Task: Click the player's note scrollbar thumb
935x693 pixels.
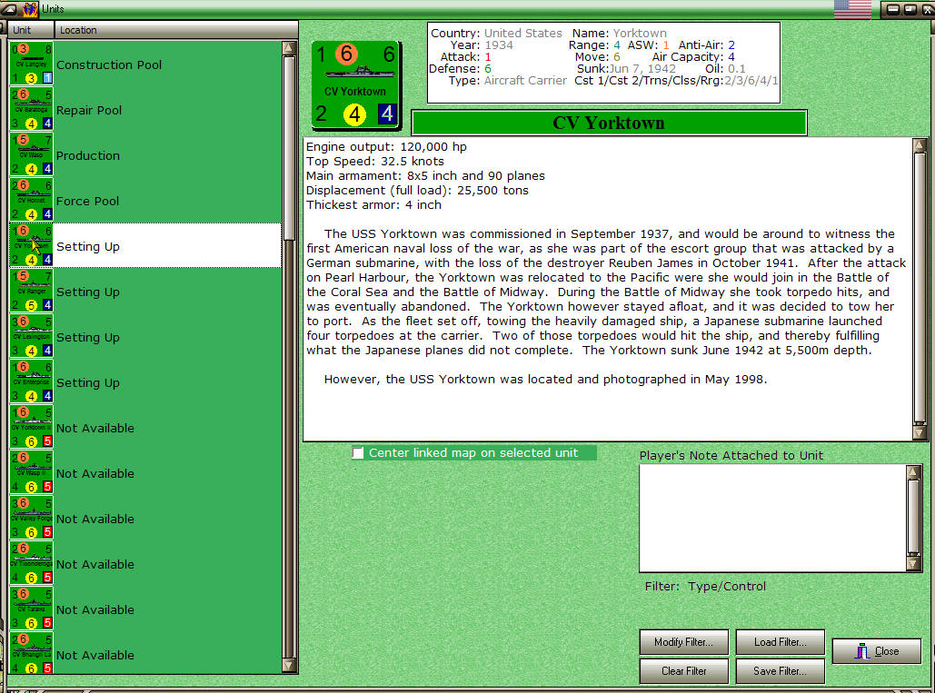Action: tap(913, 516)
